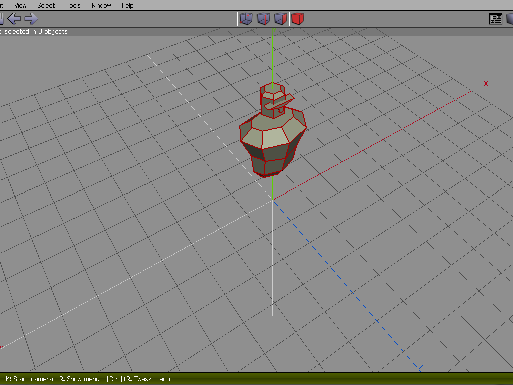
Task: Switch to edge selection mode cube
Action: pyautogui.click(x=264, y=19)
